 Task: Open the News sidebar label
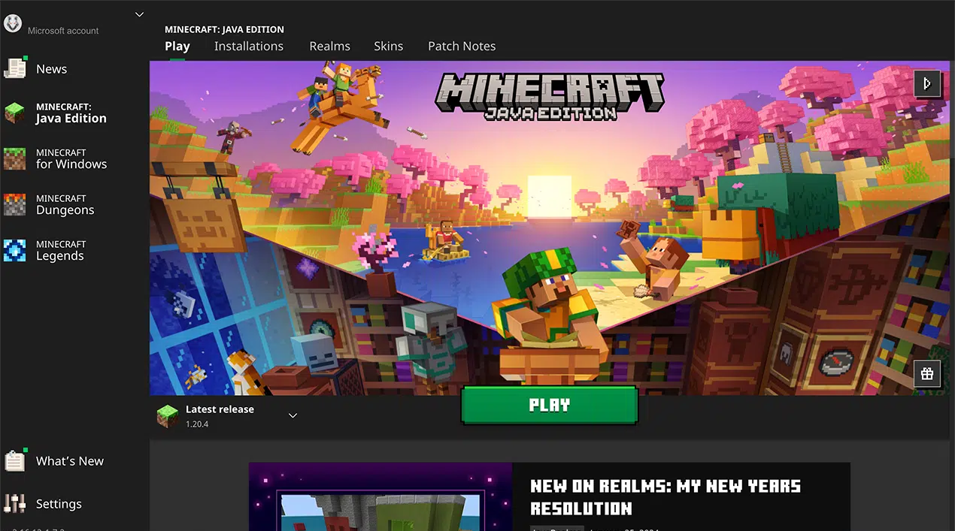tap(51, 69)
